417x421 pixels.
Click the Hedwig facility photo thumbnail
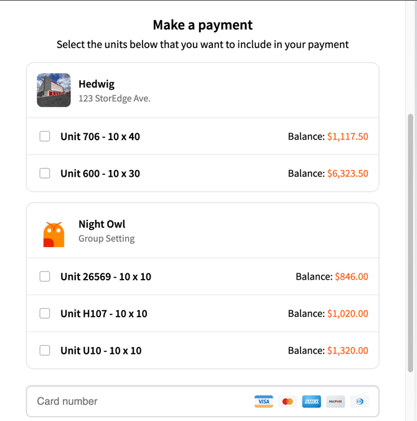click(54, 90)
